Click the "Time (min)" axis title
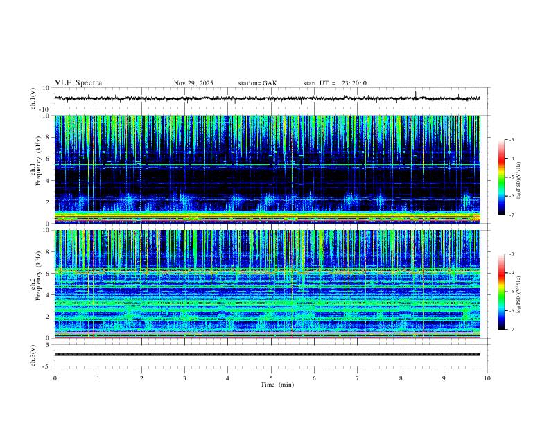Screen dimensions: 549x424 tap(277, 385)
